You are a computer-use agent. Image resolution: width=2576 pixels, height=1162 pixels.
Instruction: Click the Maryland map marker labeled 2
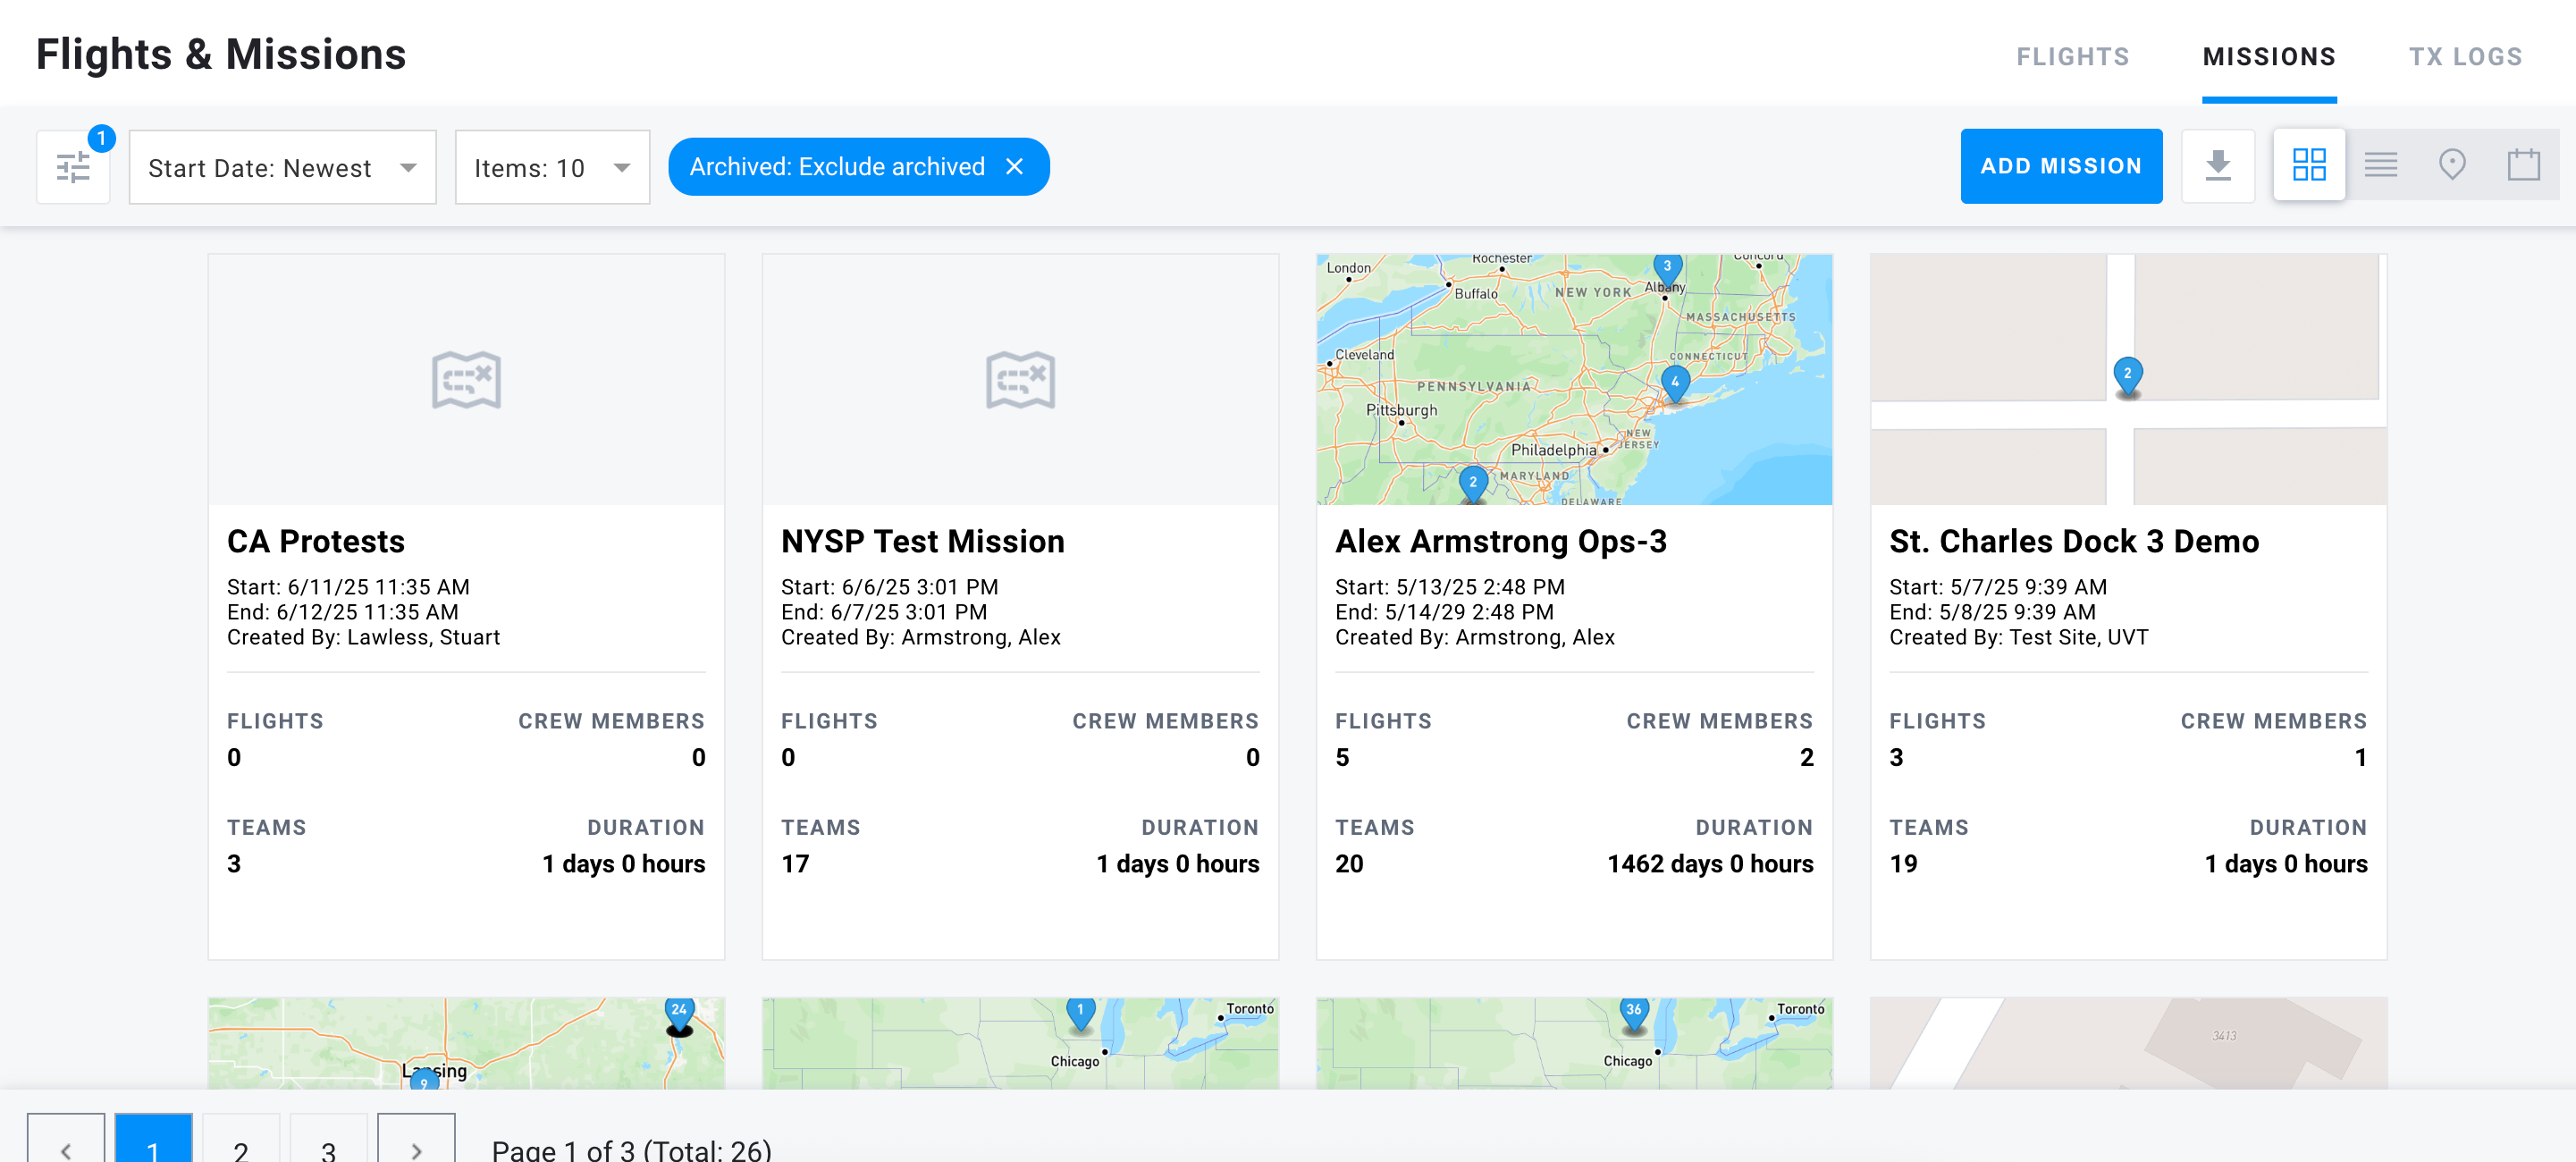click(1472, 483)
